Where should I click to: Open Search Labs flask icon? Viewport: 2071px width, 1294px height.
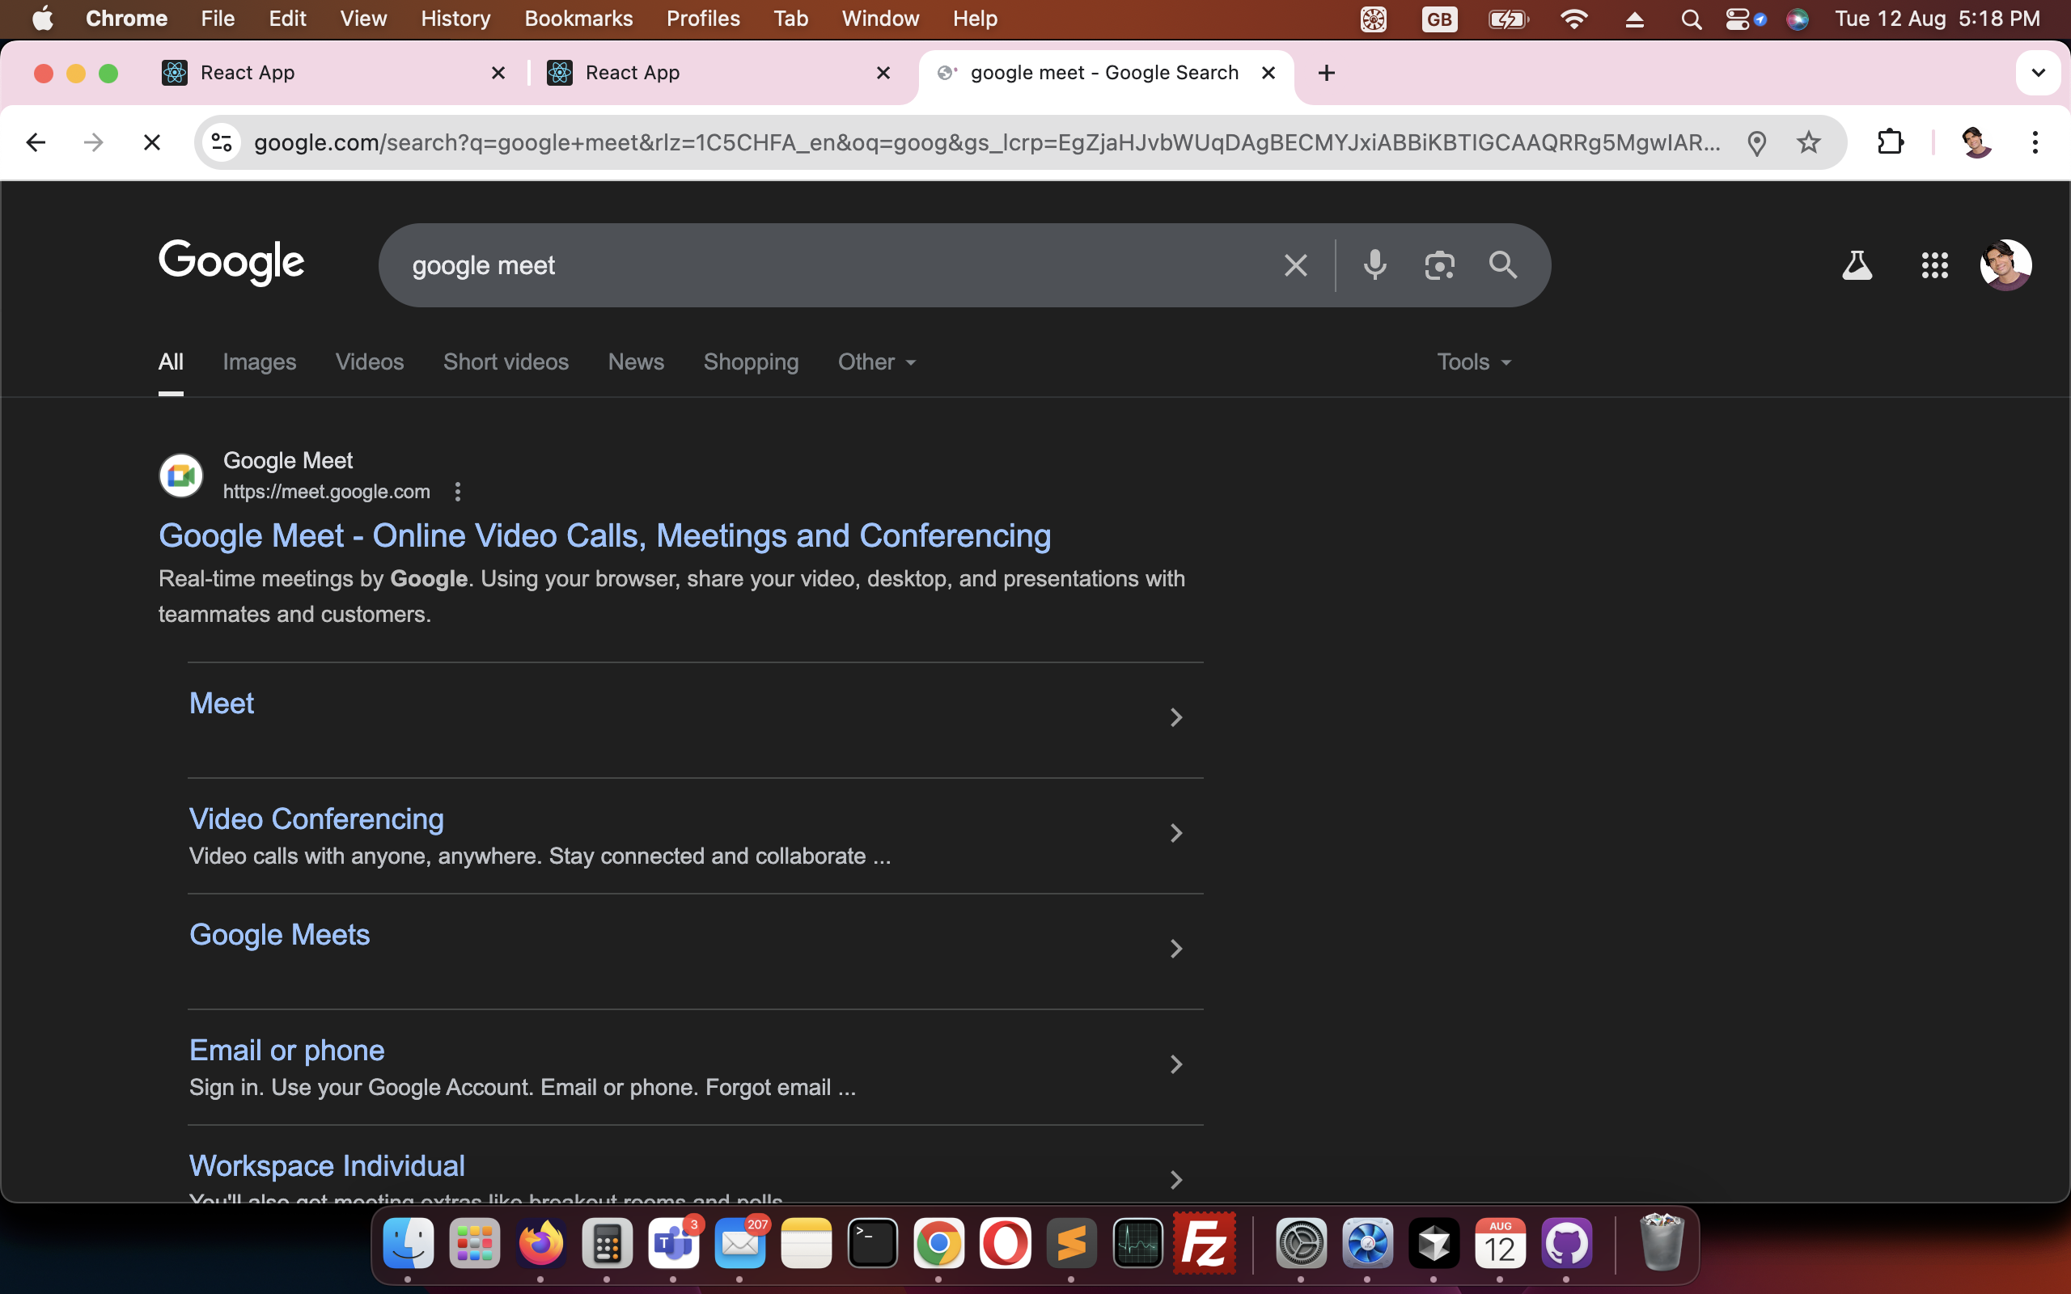point(1857,265)
